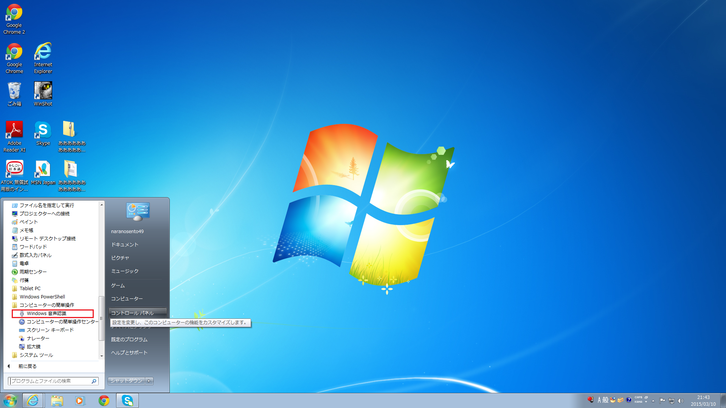Open ヘルプとサポート
The width and height of the screenshot is (726, 408).
(x=129, y=353)
